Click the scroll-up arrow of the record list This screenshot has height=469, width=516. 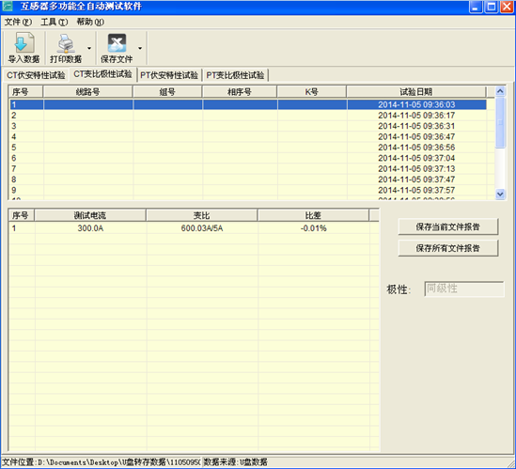500,91
